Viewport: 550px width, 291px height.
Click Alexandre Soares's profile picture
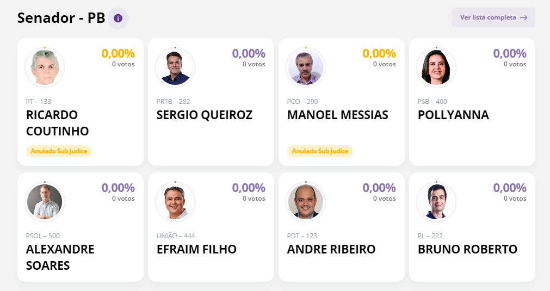(45, 202)
